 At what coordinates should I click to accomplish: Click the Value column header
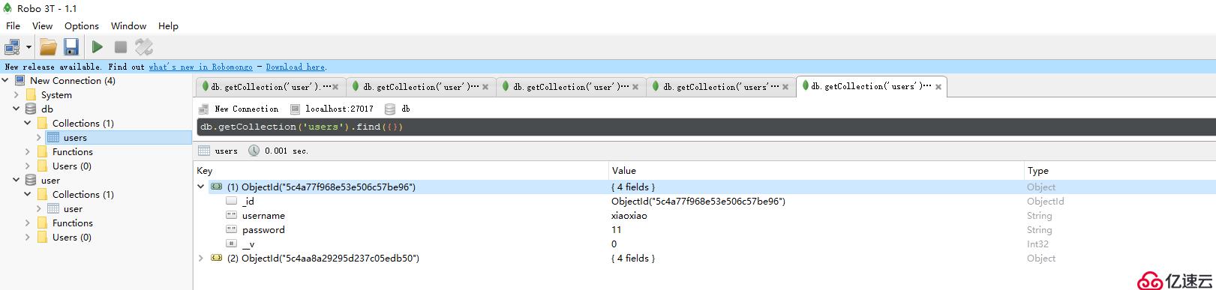coord(623,170)
